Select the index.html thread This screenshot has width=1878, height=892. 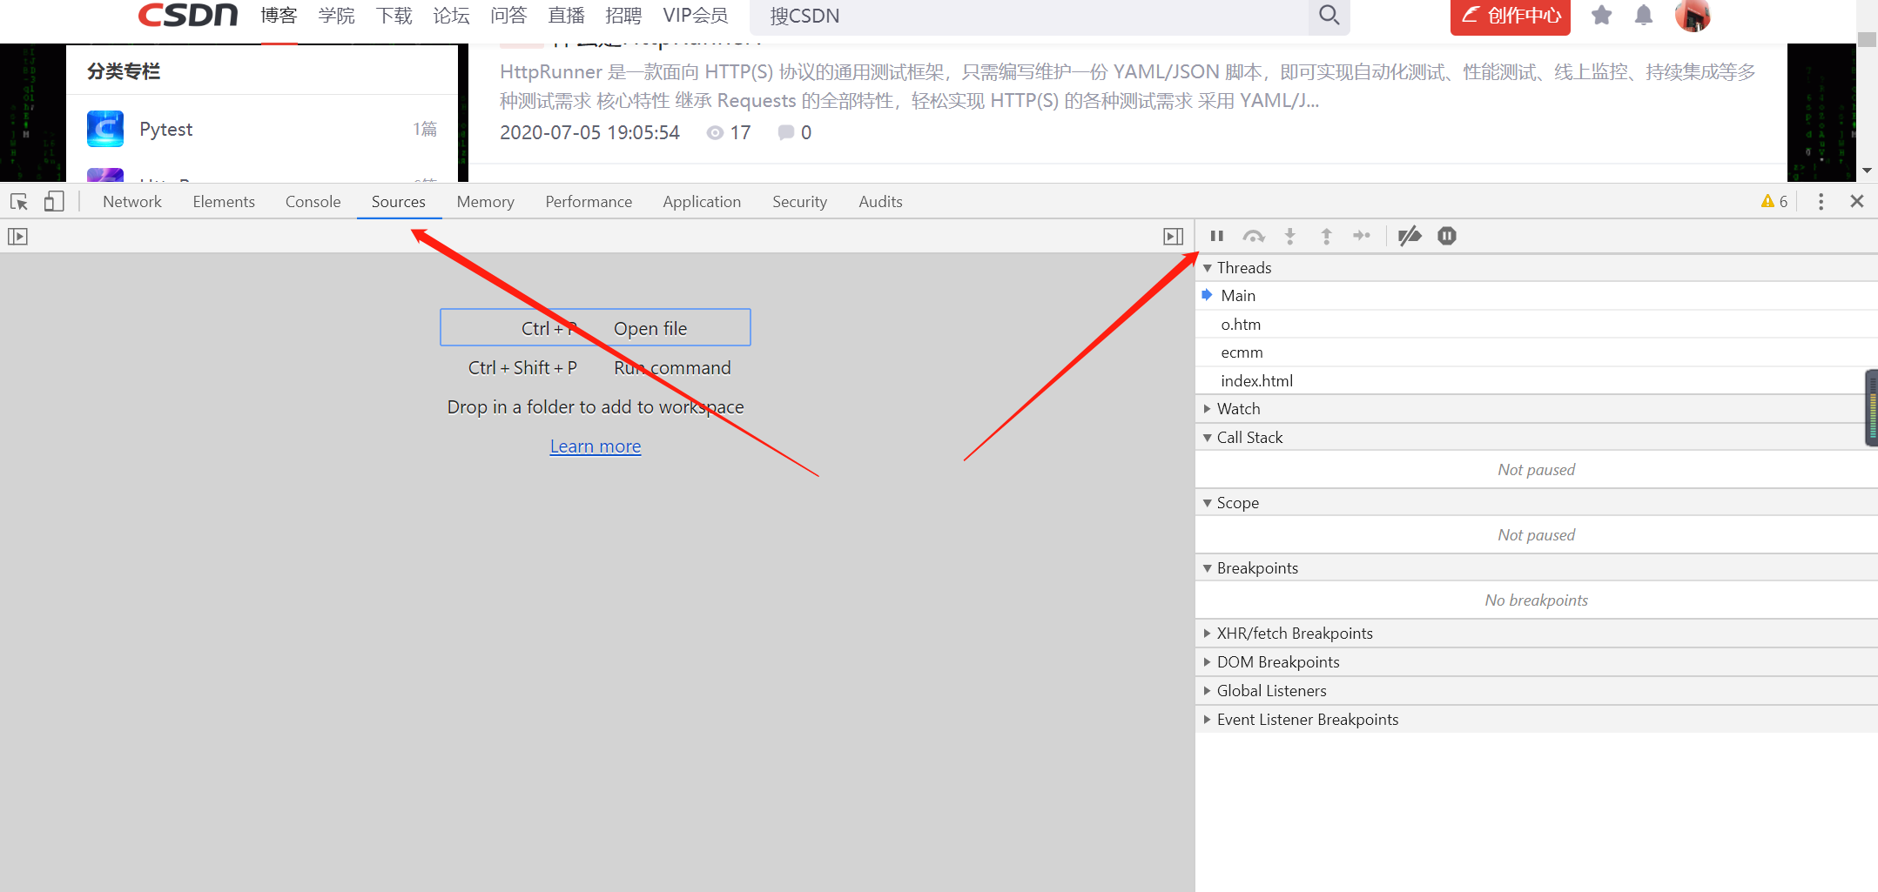pyautogui.click(x=1537, y=381)
